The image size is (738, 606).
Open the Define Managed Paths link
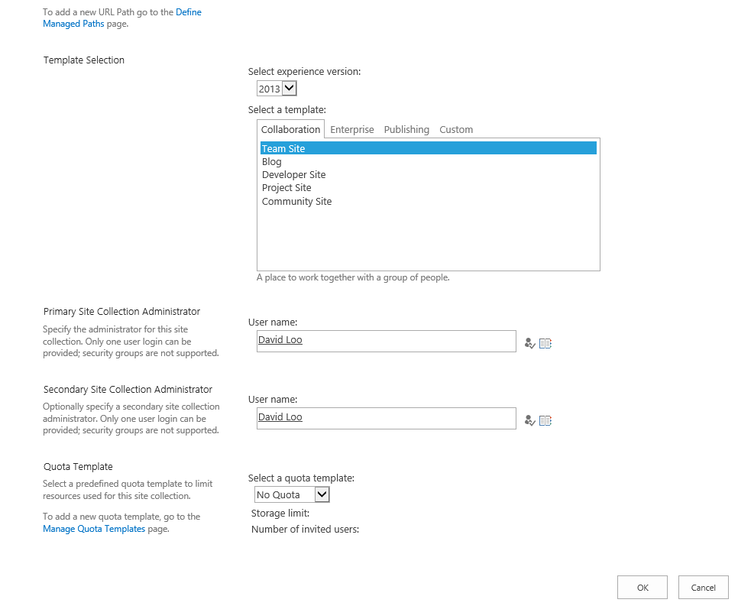pos(122,18)
